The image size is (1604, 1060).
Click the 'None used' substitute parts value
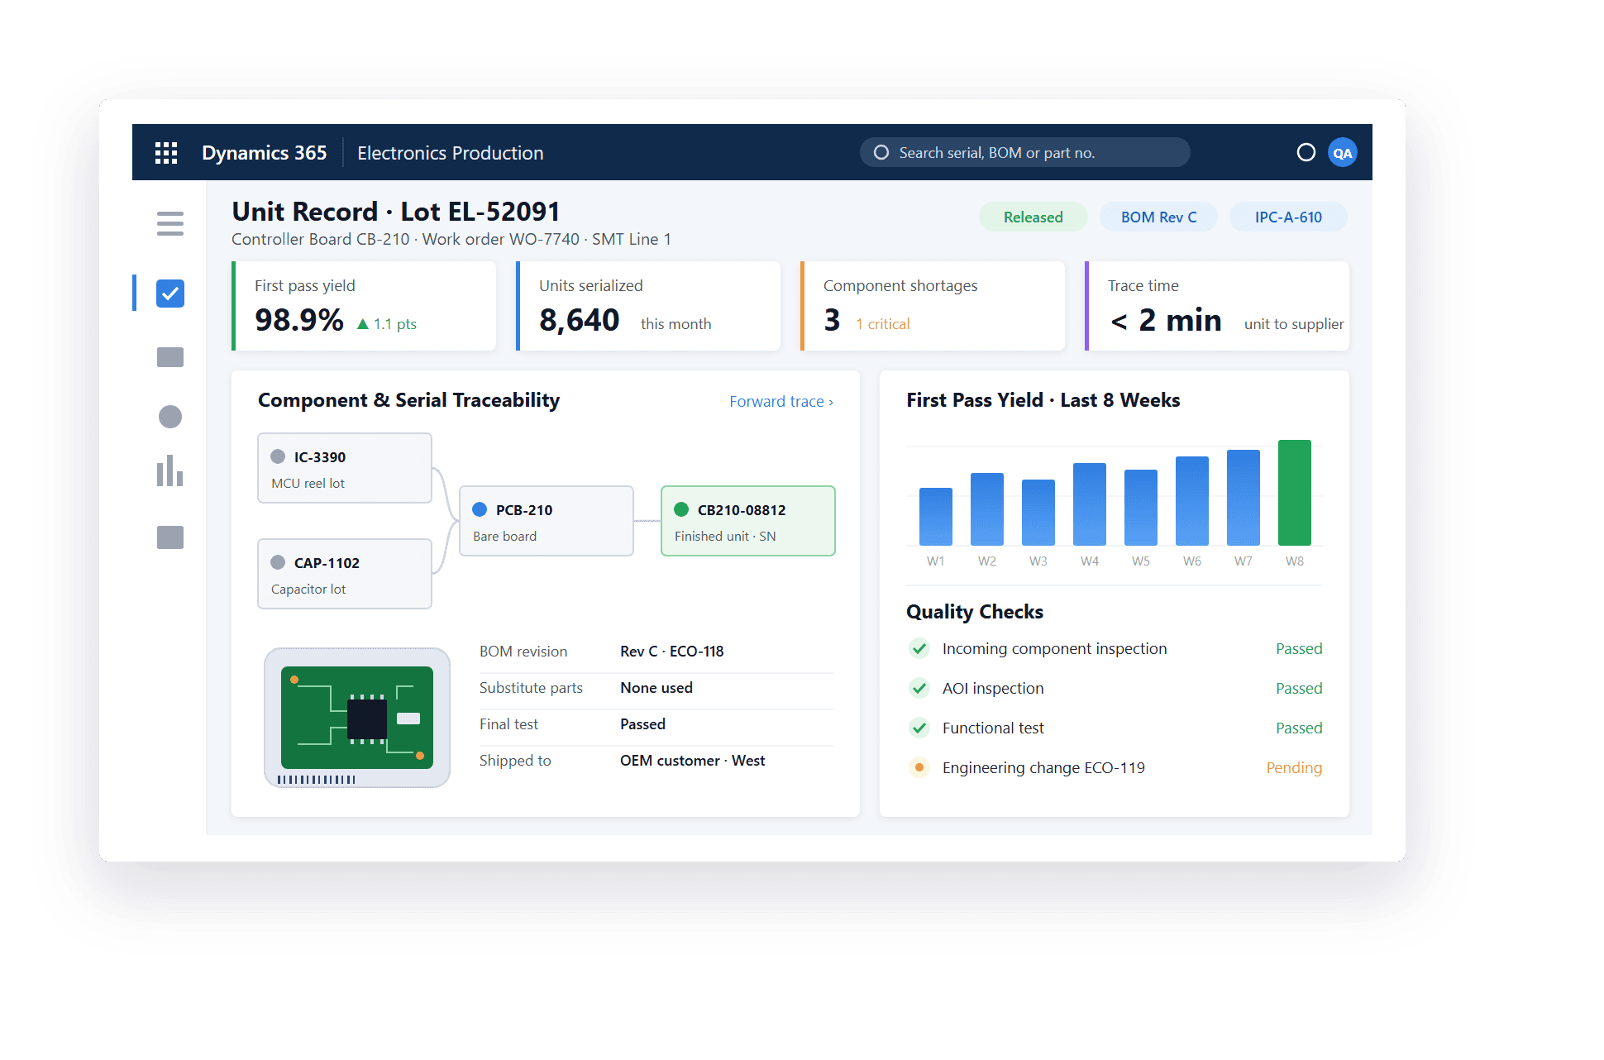point(656,688)
